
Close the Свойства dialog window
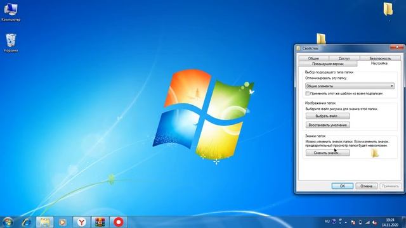[397, 47]
